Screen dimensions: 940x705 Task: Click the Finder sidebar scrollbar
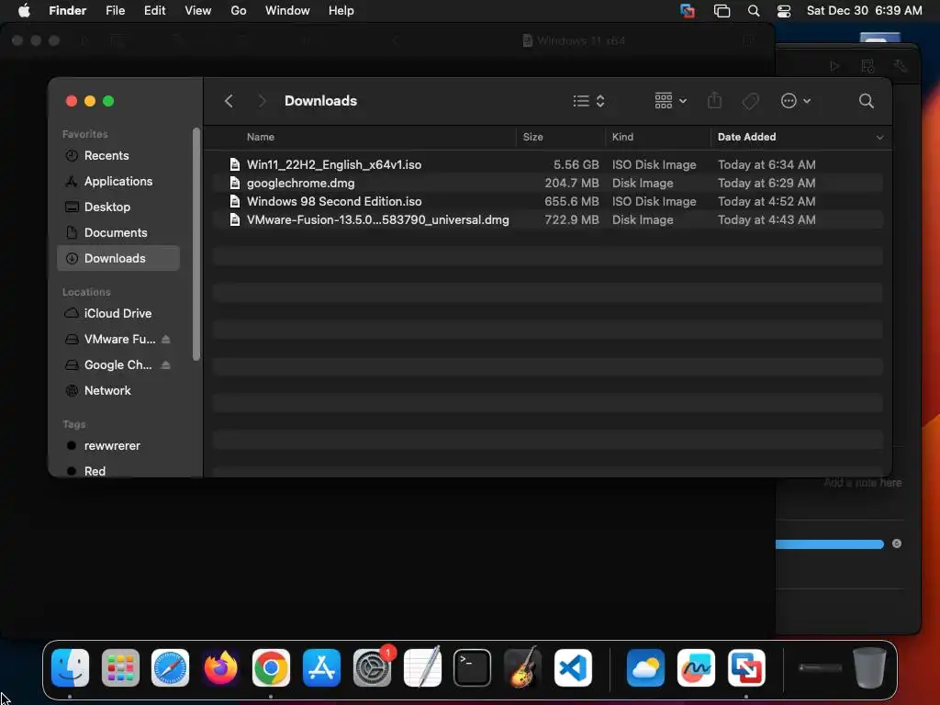click(196, 244)
